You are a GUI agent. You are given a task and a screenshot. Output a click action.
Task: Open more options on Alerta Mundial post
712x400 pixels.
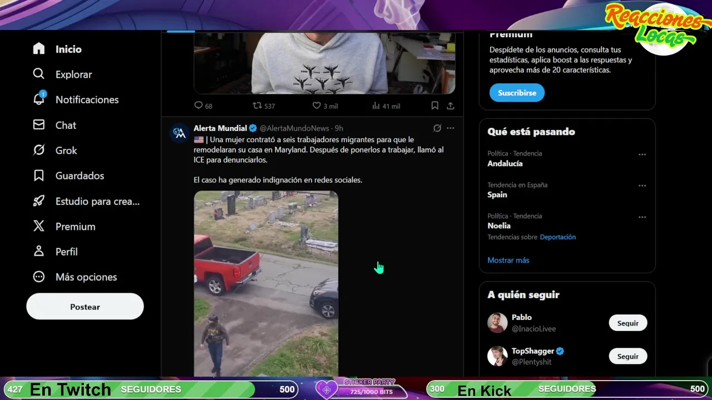pos(451,128)
